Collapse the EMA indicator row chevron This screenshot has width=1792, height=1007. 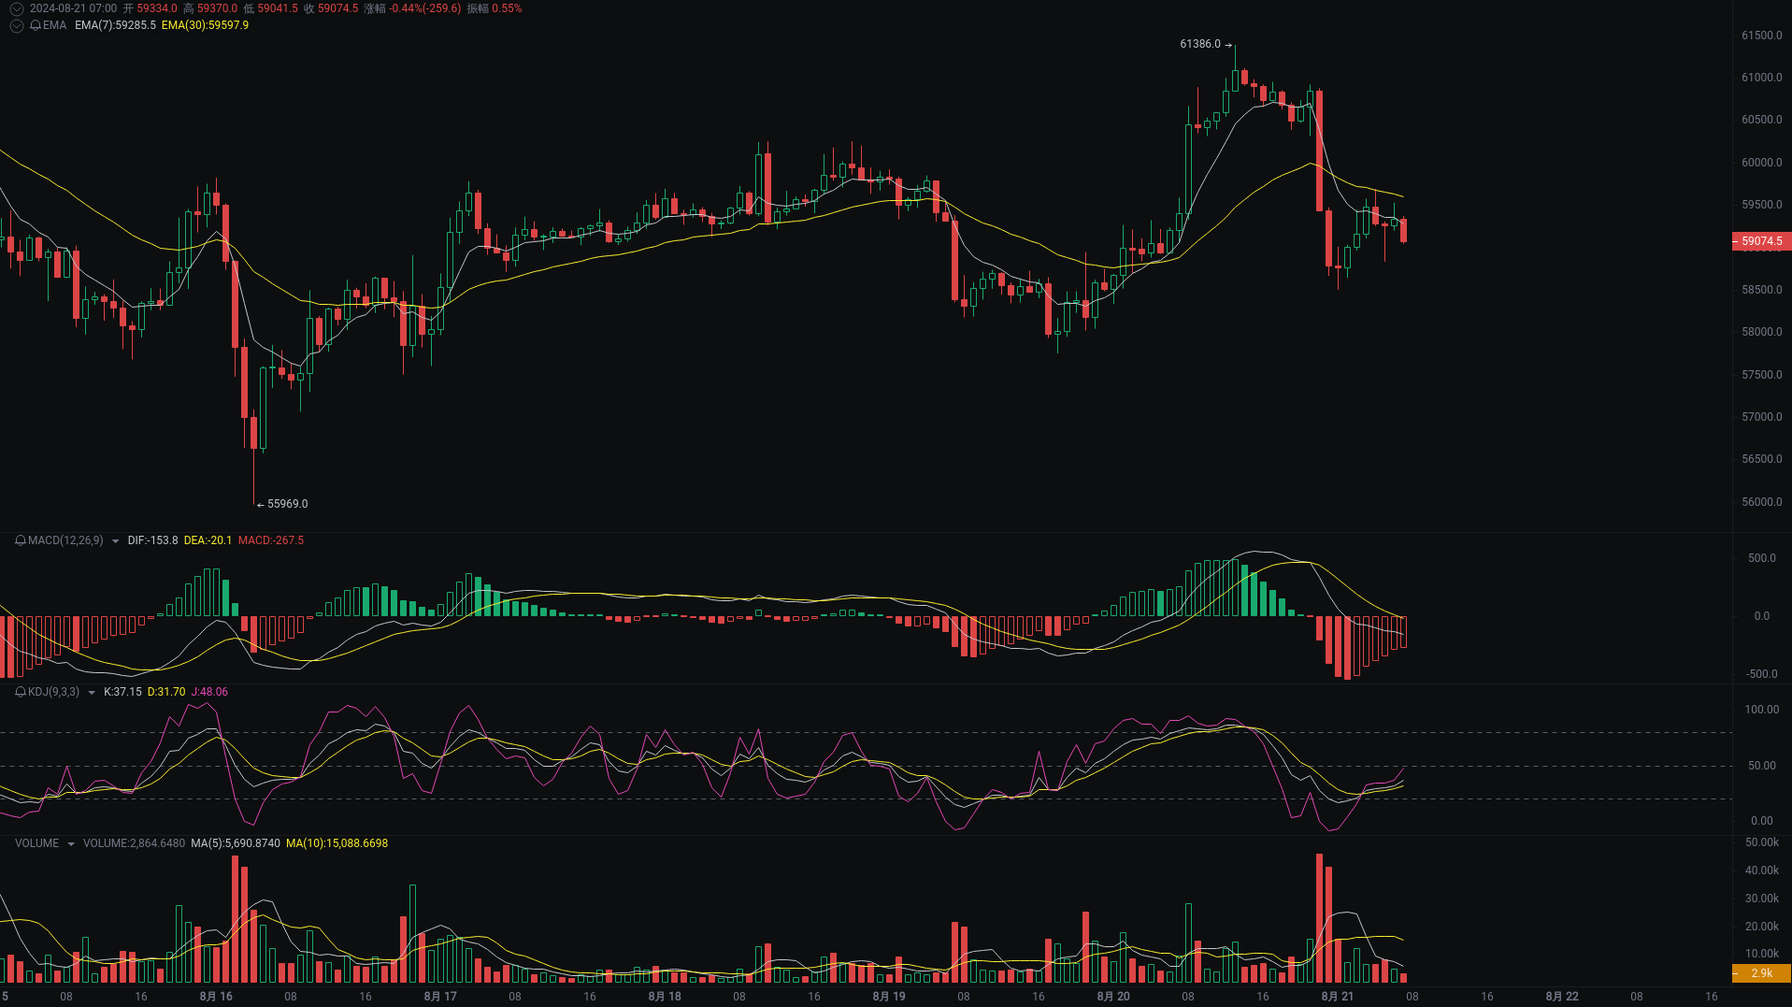[16, 25]
